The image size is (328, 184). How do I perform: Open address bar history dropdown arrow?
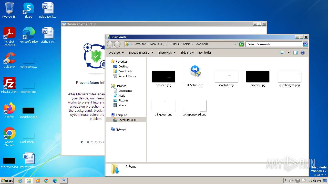(x=235, y=44)
